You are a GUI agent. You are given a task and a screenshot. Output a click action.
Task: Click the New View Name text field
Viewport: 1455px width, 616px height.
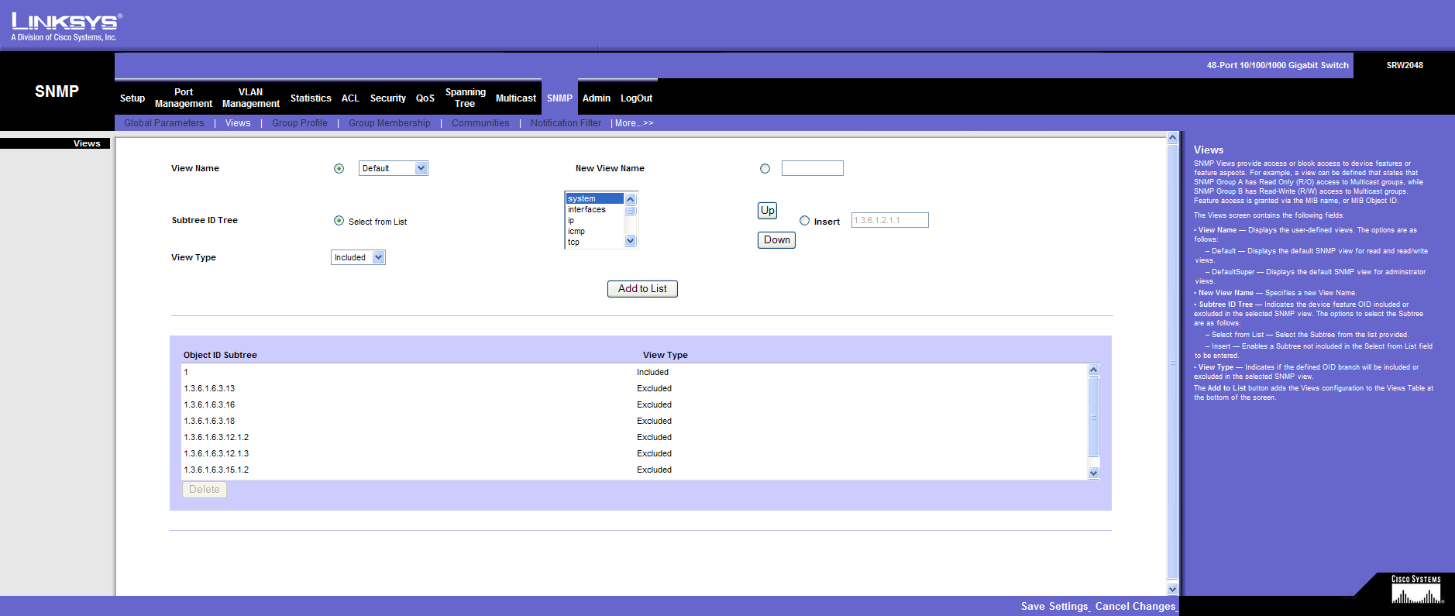click(812, 169)
